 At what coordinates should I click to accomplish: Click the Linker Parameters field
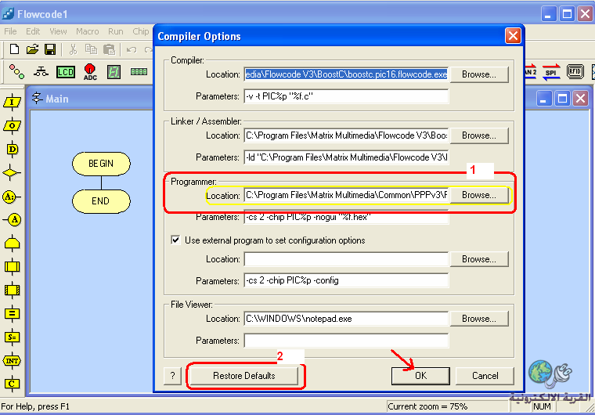pyautogui.click(x=346, y=157)
